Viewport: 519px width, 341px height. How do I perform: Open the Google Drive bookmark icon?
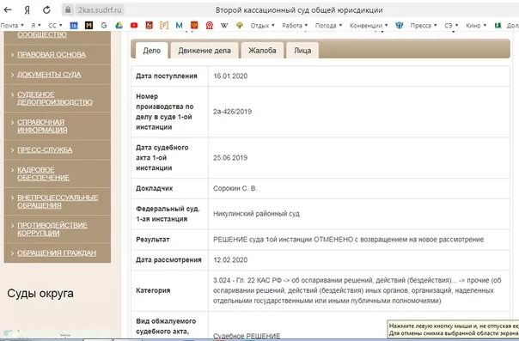[119, 25]
